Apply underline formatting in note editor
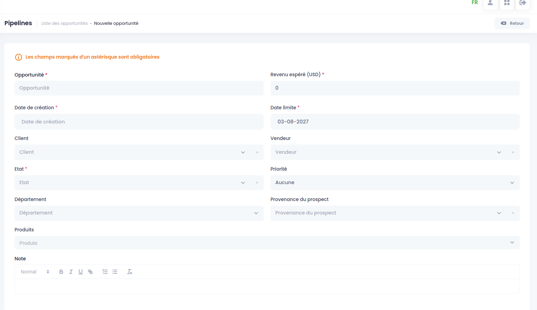Screen dimensions: 537x310 pos(80,272)
